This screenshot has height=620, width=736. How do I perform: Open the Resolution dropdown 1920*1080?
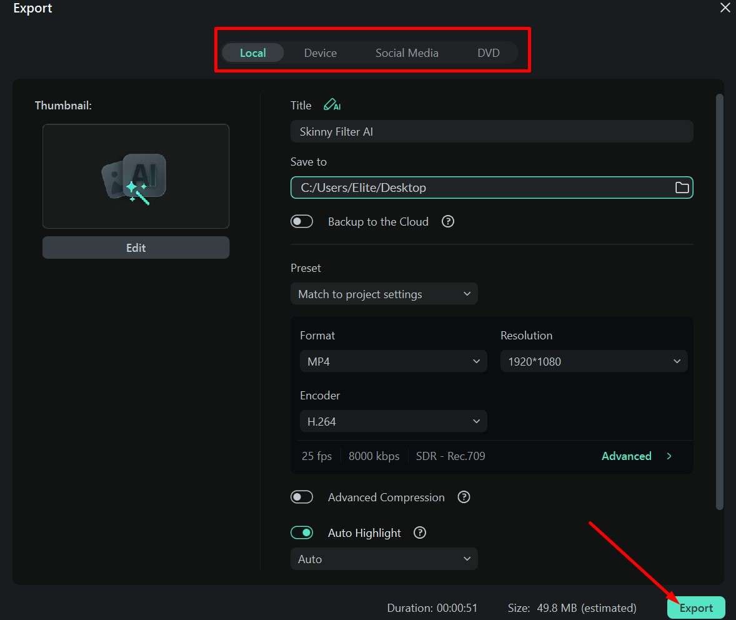click(x=594, y=361)
